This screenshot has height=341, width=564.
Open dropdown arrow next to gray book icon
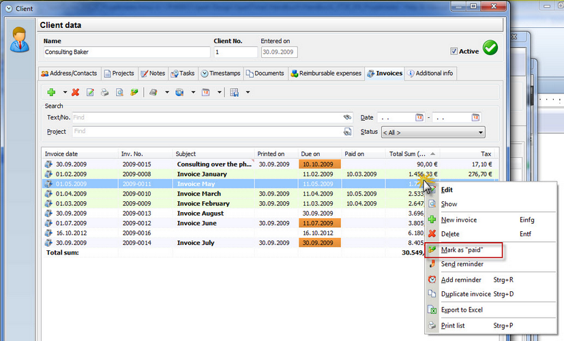167,93
